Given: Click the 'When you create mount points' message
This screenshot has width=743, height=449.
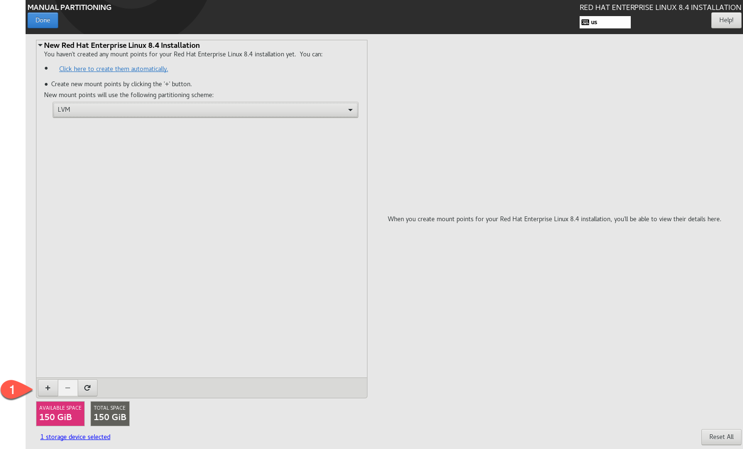Looking at the screenshot, I should coord(554,219).
